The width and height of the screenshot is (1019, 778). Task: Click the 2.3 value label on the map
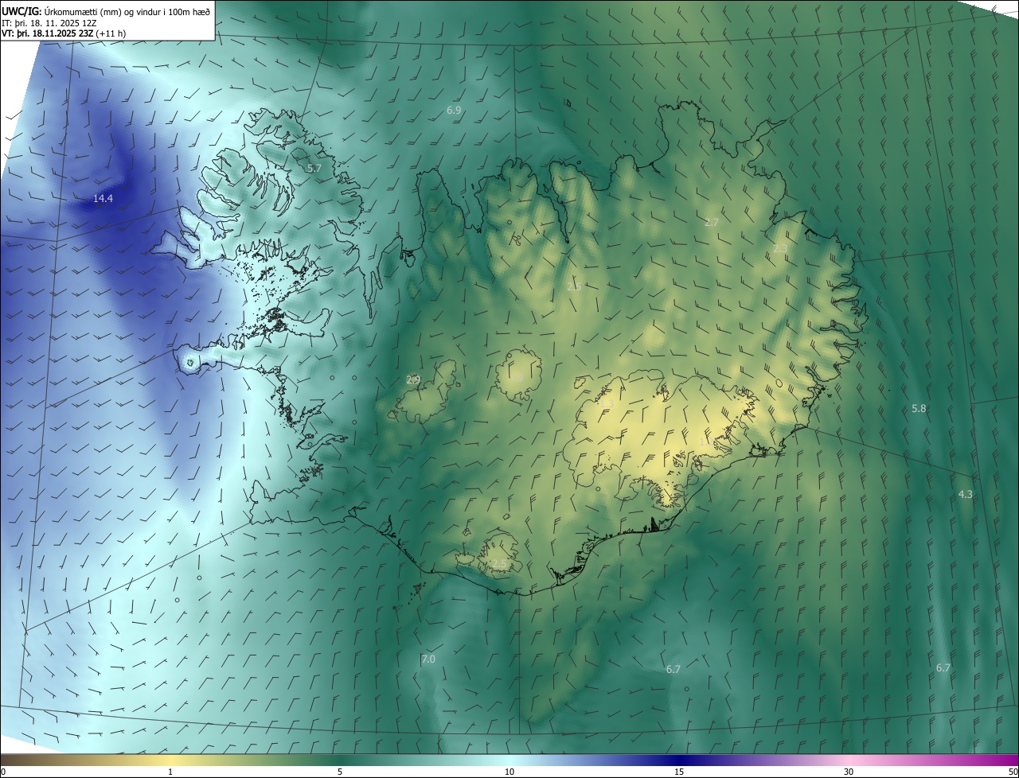click(x=780, y=249)
